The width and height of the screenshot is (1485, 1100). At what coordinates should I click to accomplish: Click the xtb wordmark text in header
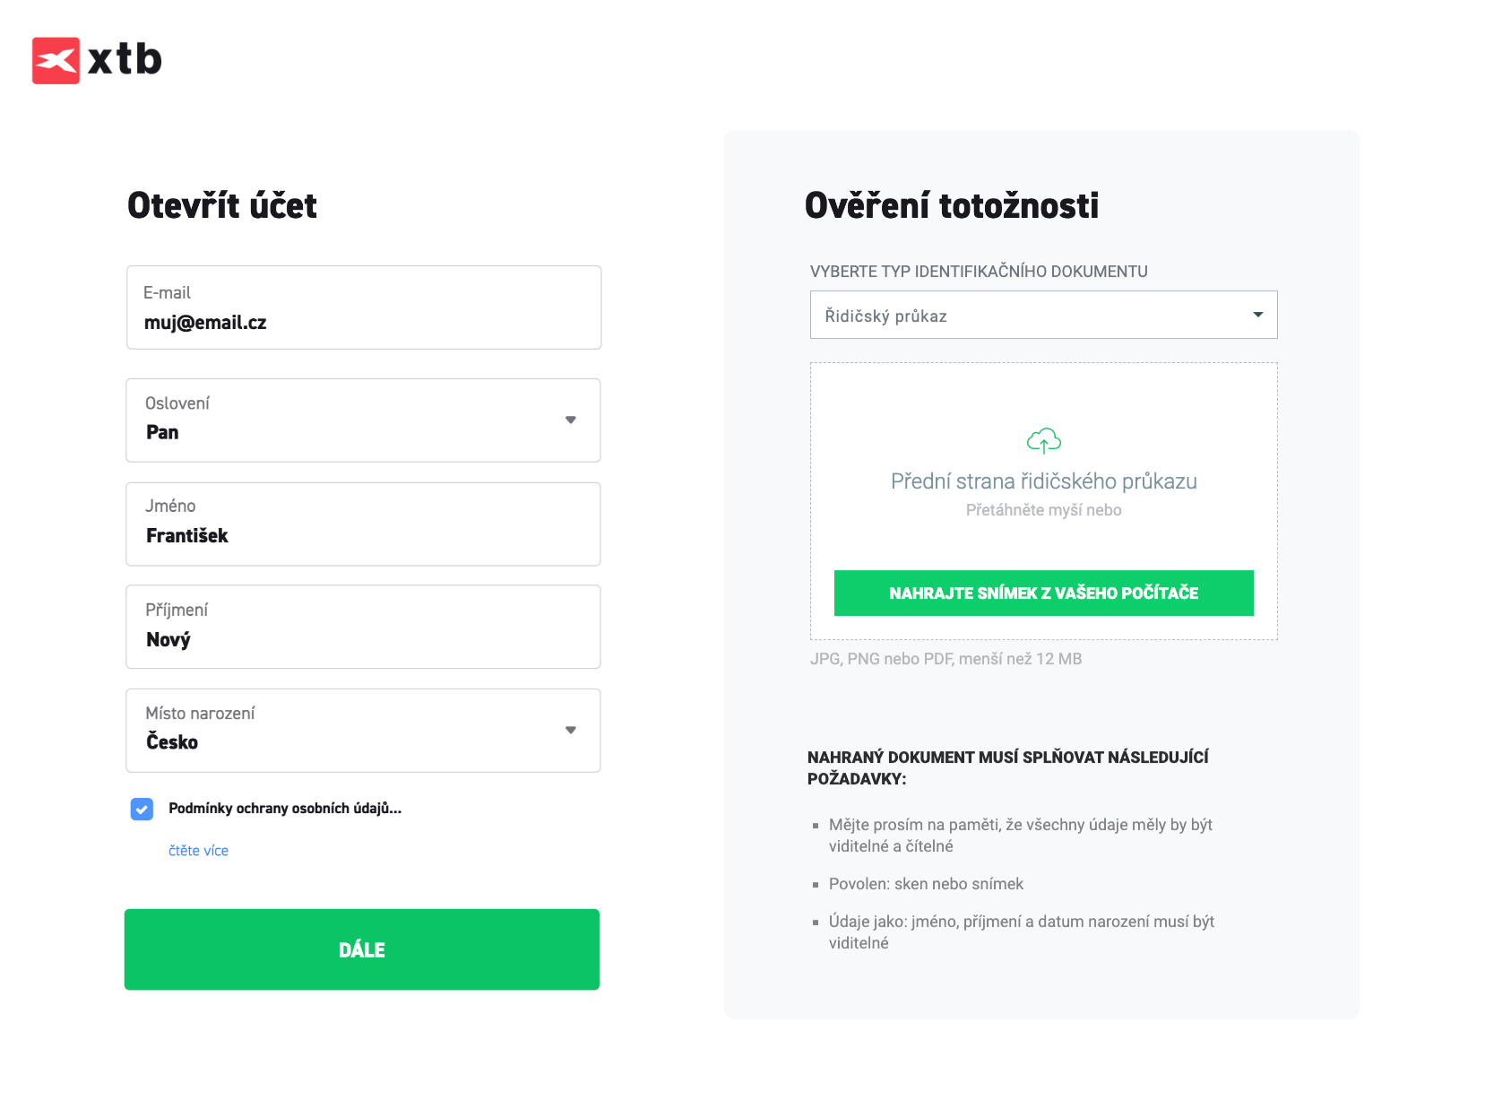tap(125, 60)
